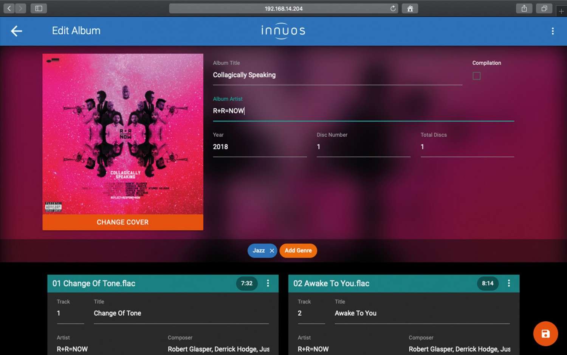567x355 pixels.
Task: Edit the Year field showing 2018
Action: click(260, 147)
